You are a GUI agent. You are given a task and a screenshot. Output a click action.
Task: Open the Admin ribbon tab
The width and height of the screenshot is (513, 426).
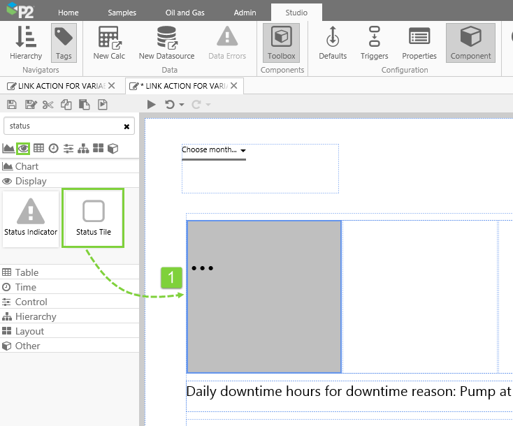click(x=245, y=13)
